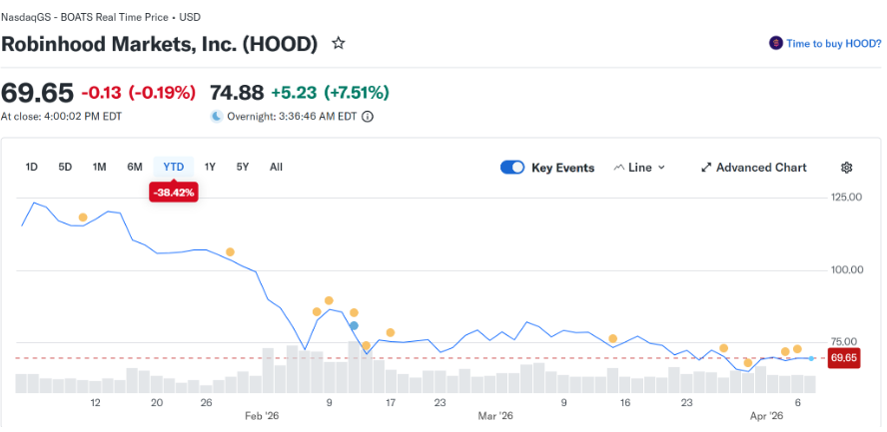Click the blue key event dot
Screen dimensions: 887x432
[354, 326]
